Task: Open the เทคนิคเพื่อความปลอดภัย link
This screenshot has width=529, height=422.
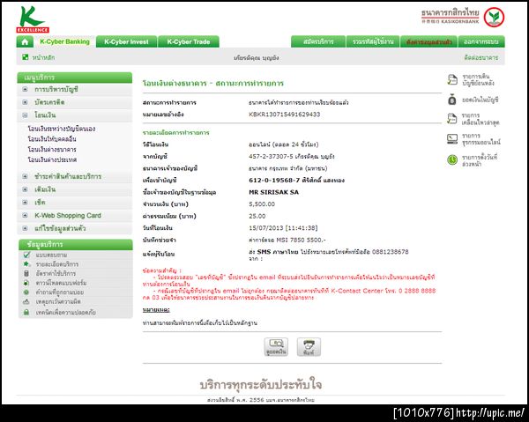Action: [x=66, y=313]
